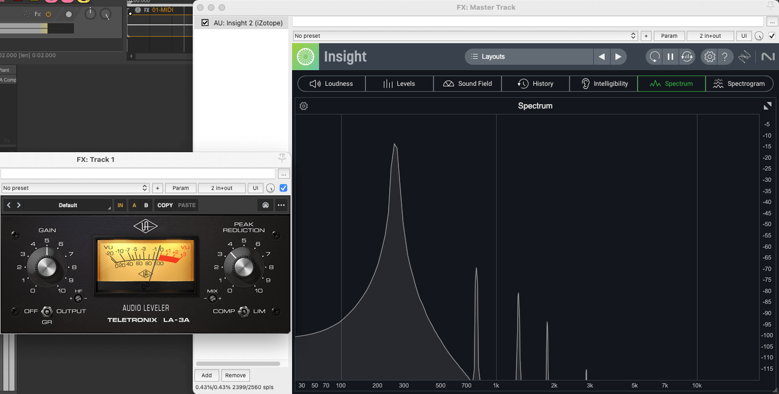Open Insight settings gear icon
Image resolution: width=779 pixels, height=394 pixels.
[x=709, y=57]
